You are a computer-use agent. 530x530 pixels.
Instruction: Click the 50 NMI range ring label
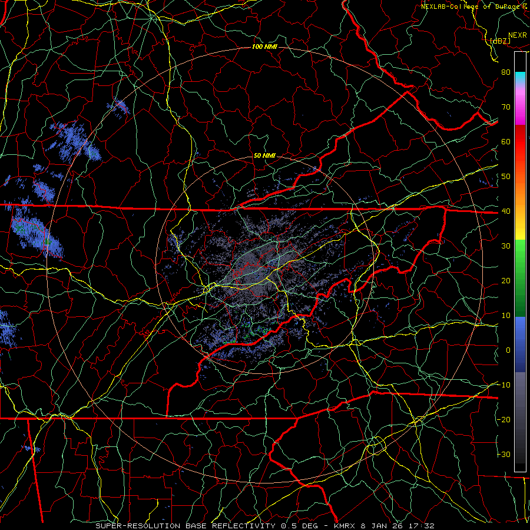click(264, 156)
